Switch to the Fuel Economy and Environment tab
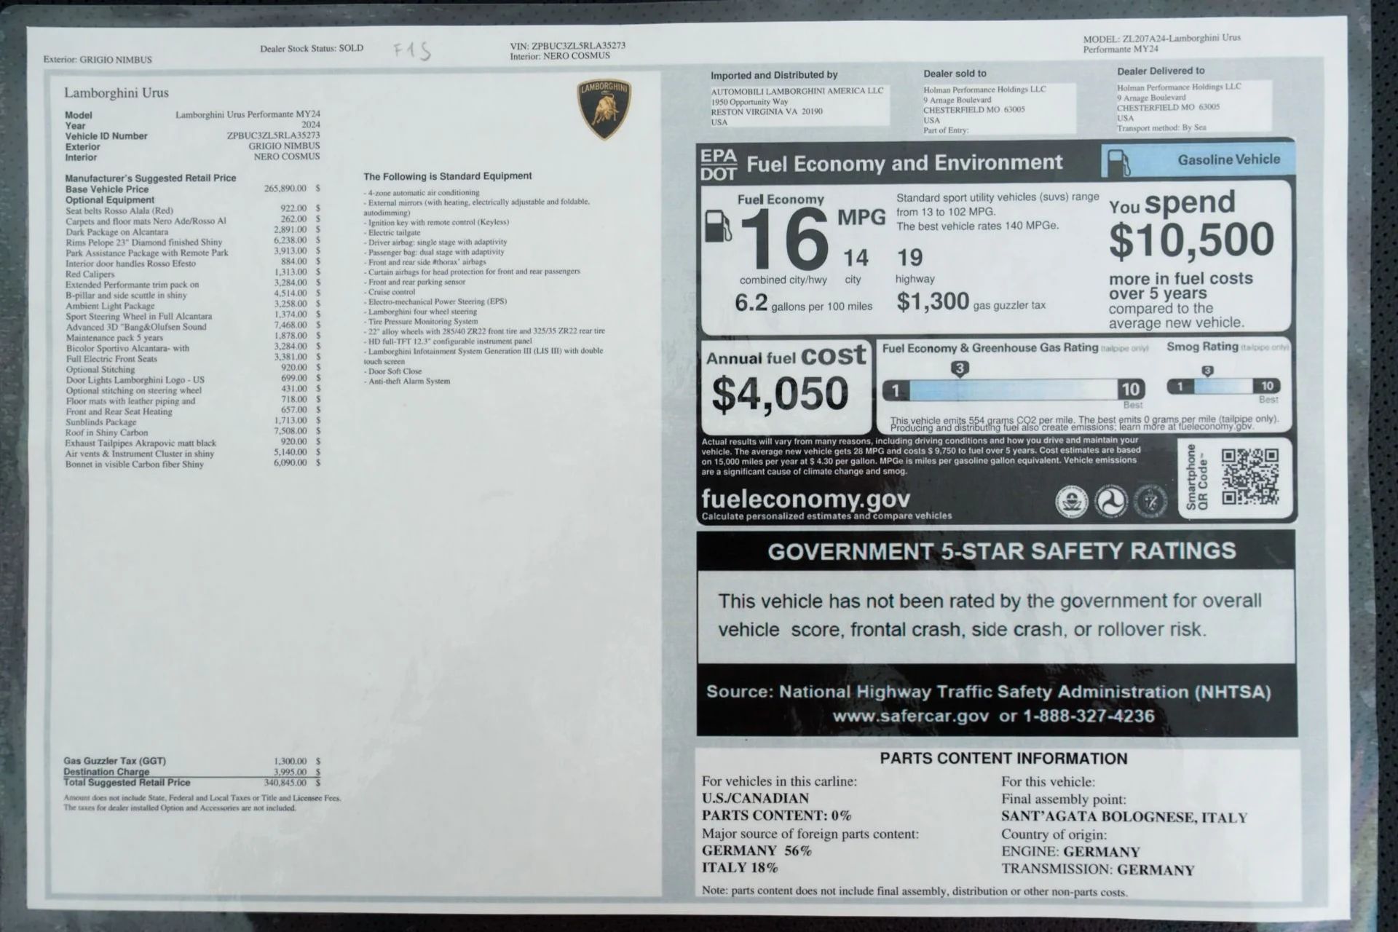Image resolution: width=1398 pixels, height=932 pixels. pyautogui.click(x=904, y=162)
